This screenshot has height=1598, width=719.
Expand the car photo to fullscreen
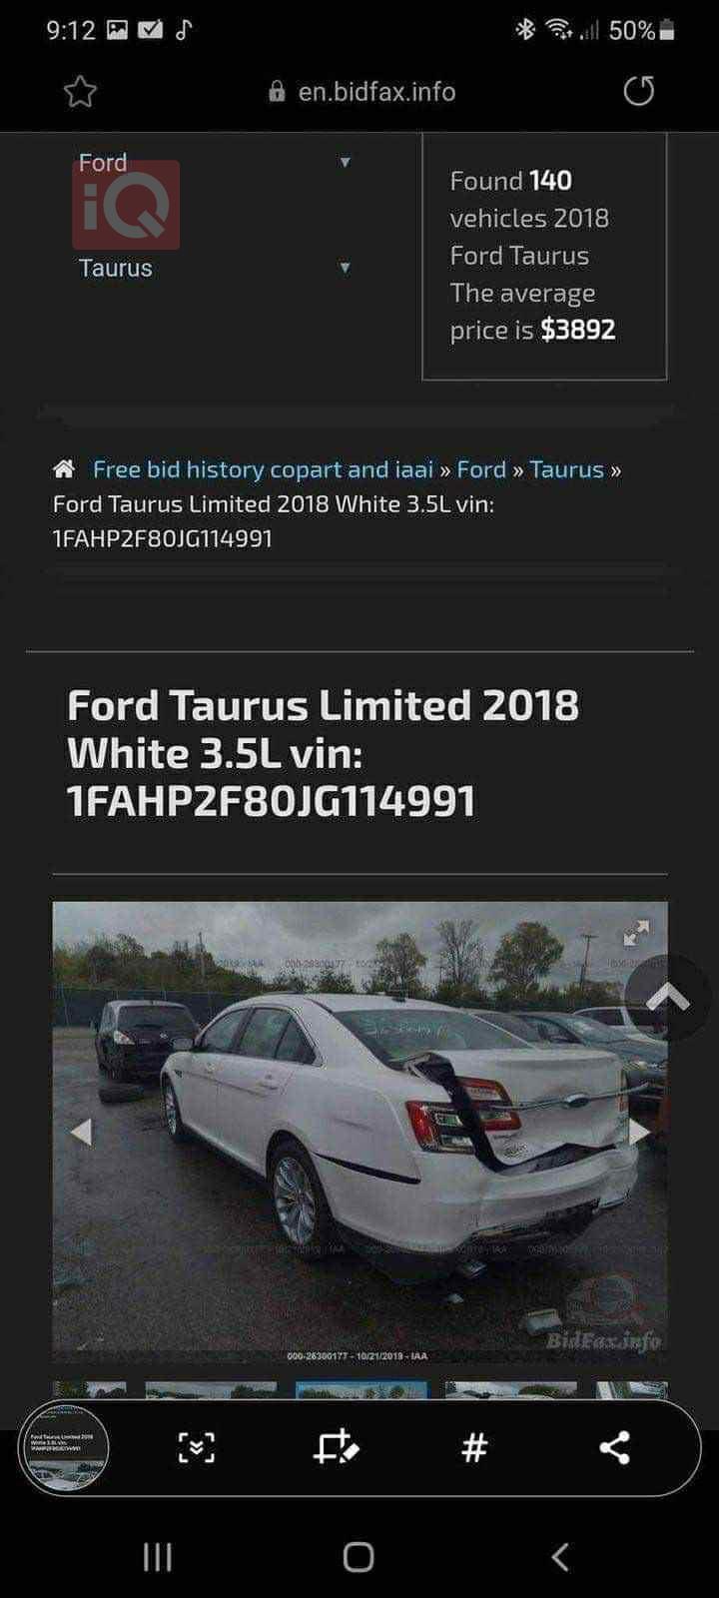tap(636, 933)
